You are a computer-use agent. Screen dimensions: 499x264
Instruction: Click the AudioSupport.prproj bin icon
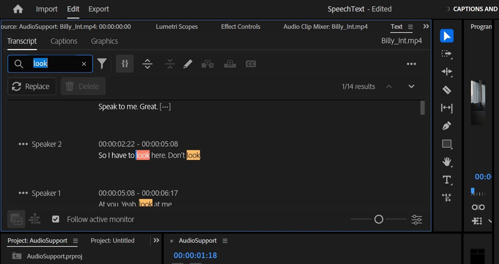tap(17, 256)
